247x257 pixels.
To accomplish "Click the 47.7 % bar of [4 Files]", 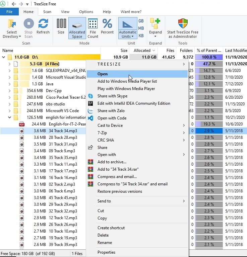I will (209, 64).
